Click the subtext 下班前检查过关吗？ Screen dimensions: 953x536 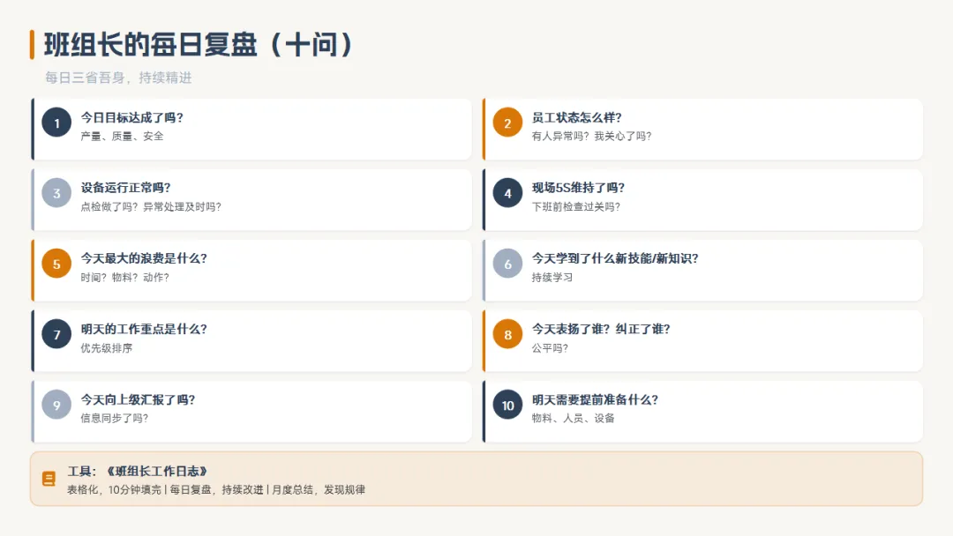tap(575, 207)
